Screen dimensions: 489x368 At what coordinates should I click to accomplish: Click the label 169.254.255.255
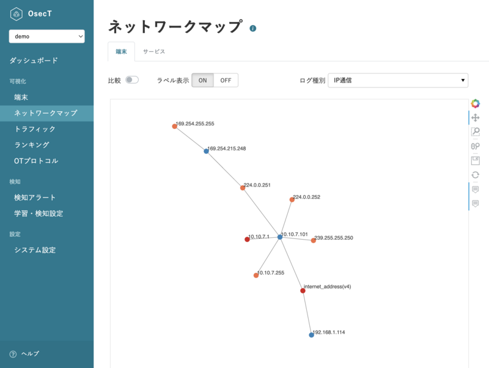click(195, 123)
